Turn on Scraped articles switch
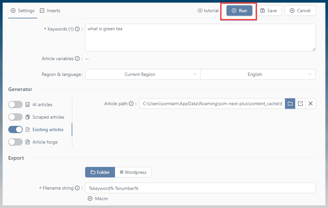 (15, 117)
